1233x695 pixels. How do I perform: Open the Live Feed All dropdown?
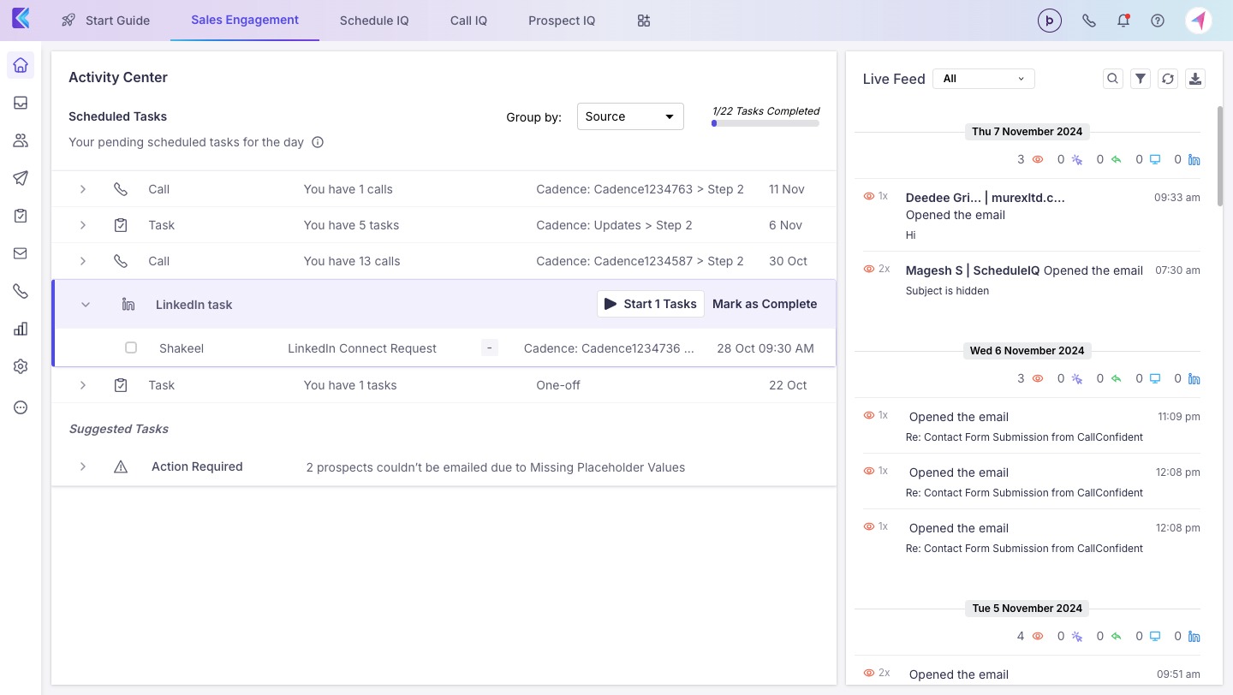pyautogui.click(x=983, y=79)
